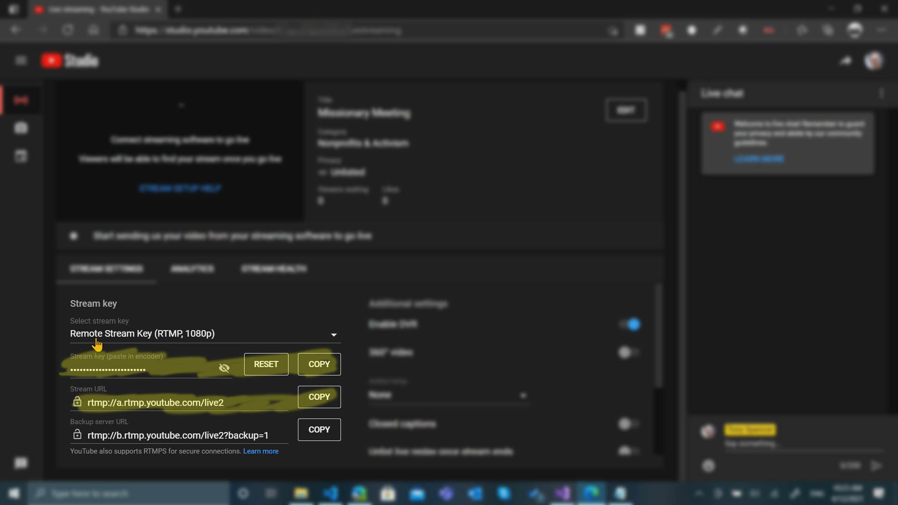Copy the Backup server URL
The height and width of the screenshot is (505, 898).
(x=319, y=430)
